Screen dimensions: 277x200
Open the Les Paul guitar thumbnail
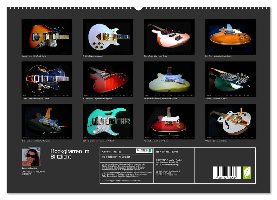click(x=230, y=37)
